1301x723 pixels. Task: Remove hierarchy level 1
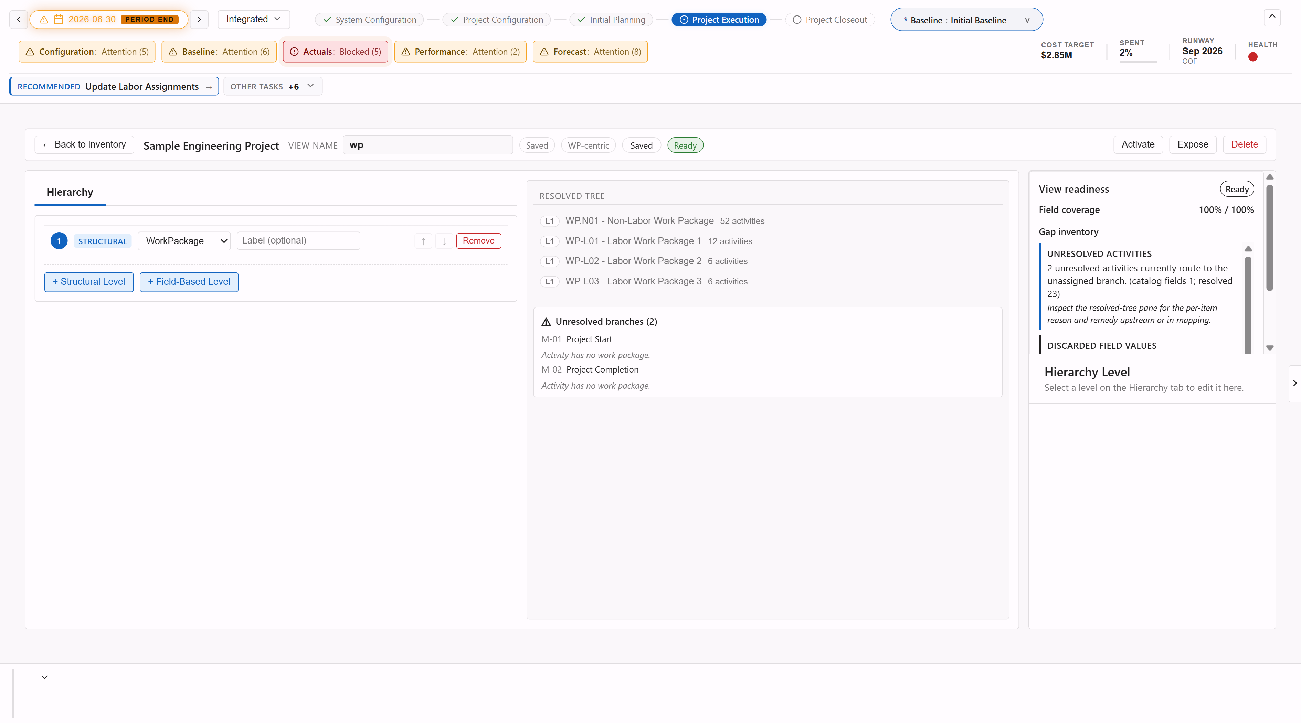pyautogui.click(x=478, y=241)
